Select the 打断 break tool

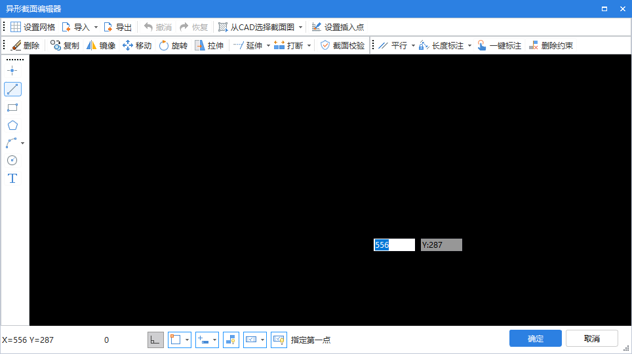[288, 45]
